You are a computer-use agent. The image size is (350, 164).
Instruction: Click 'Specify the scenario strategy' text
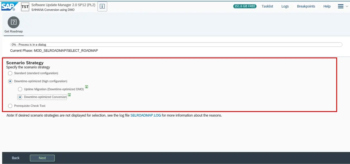[28, 67]
